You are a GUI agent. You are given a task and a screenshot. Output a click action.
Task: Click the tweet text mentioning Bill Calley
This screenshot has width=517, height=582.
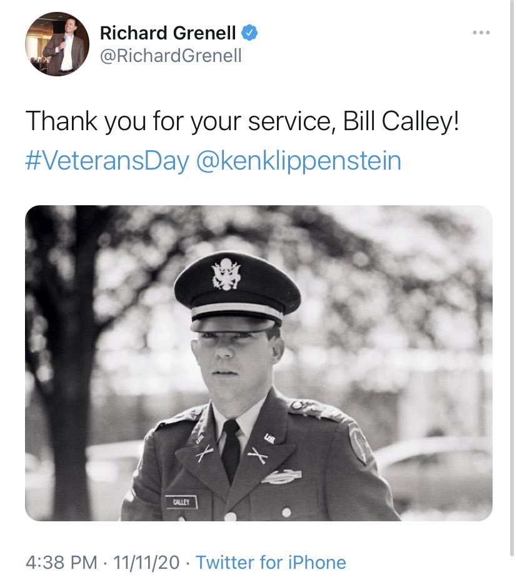click(x=243, y=121)
